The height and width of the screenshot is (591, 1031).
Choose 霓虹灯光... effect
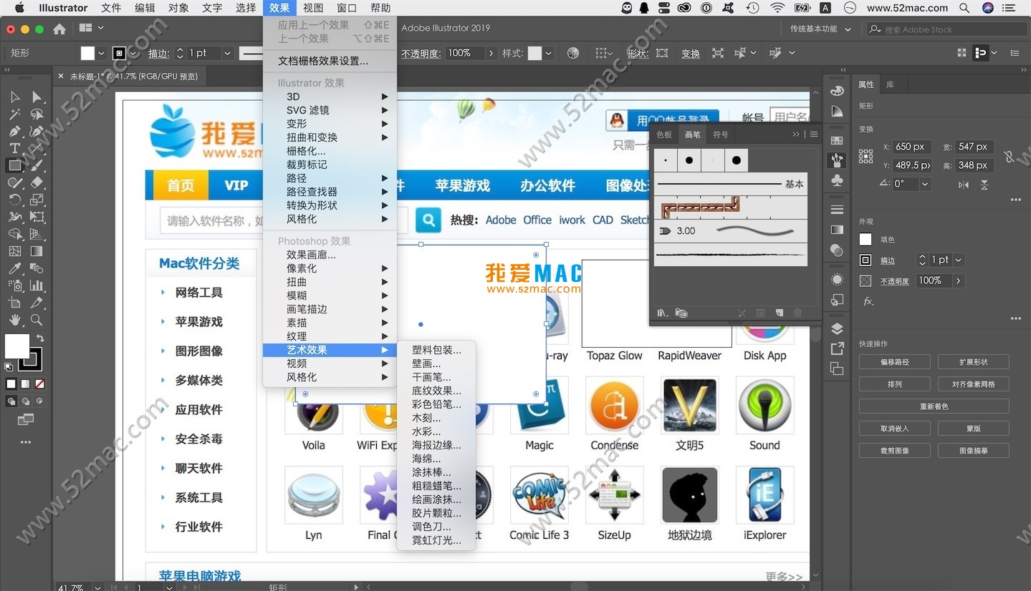click(x=436, y=540)
